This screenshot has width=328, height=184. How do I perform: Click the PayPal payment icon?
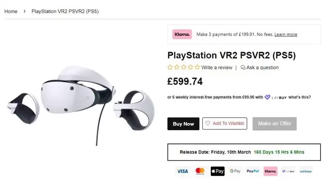[x=253, y=171]
